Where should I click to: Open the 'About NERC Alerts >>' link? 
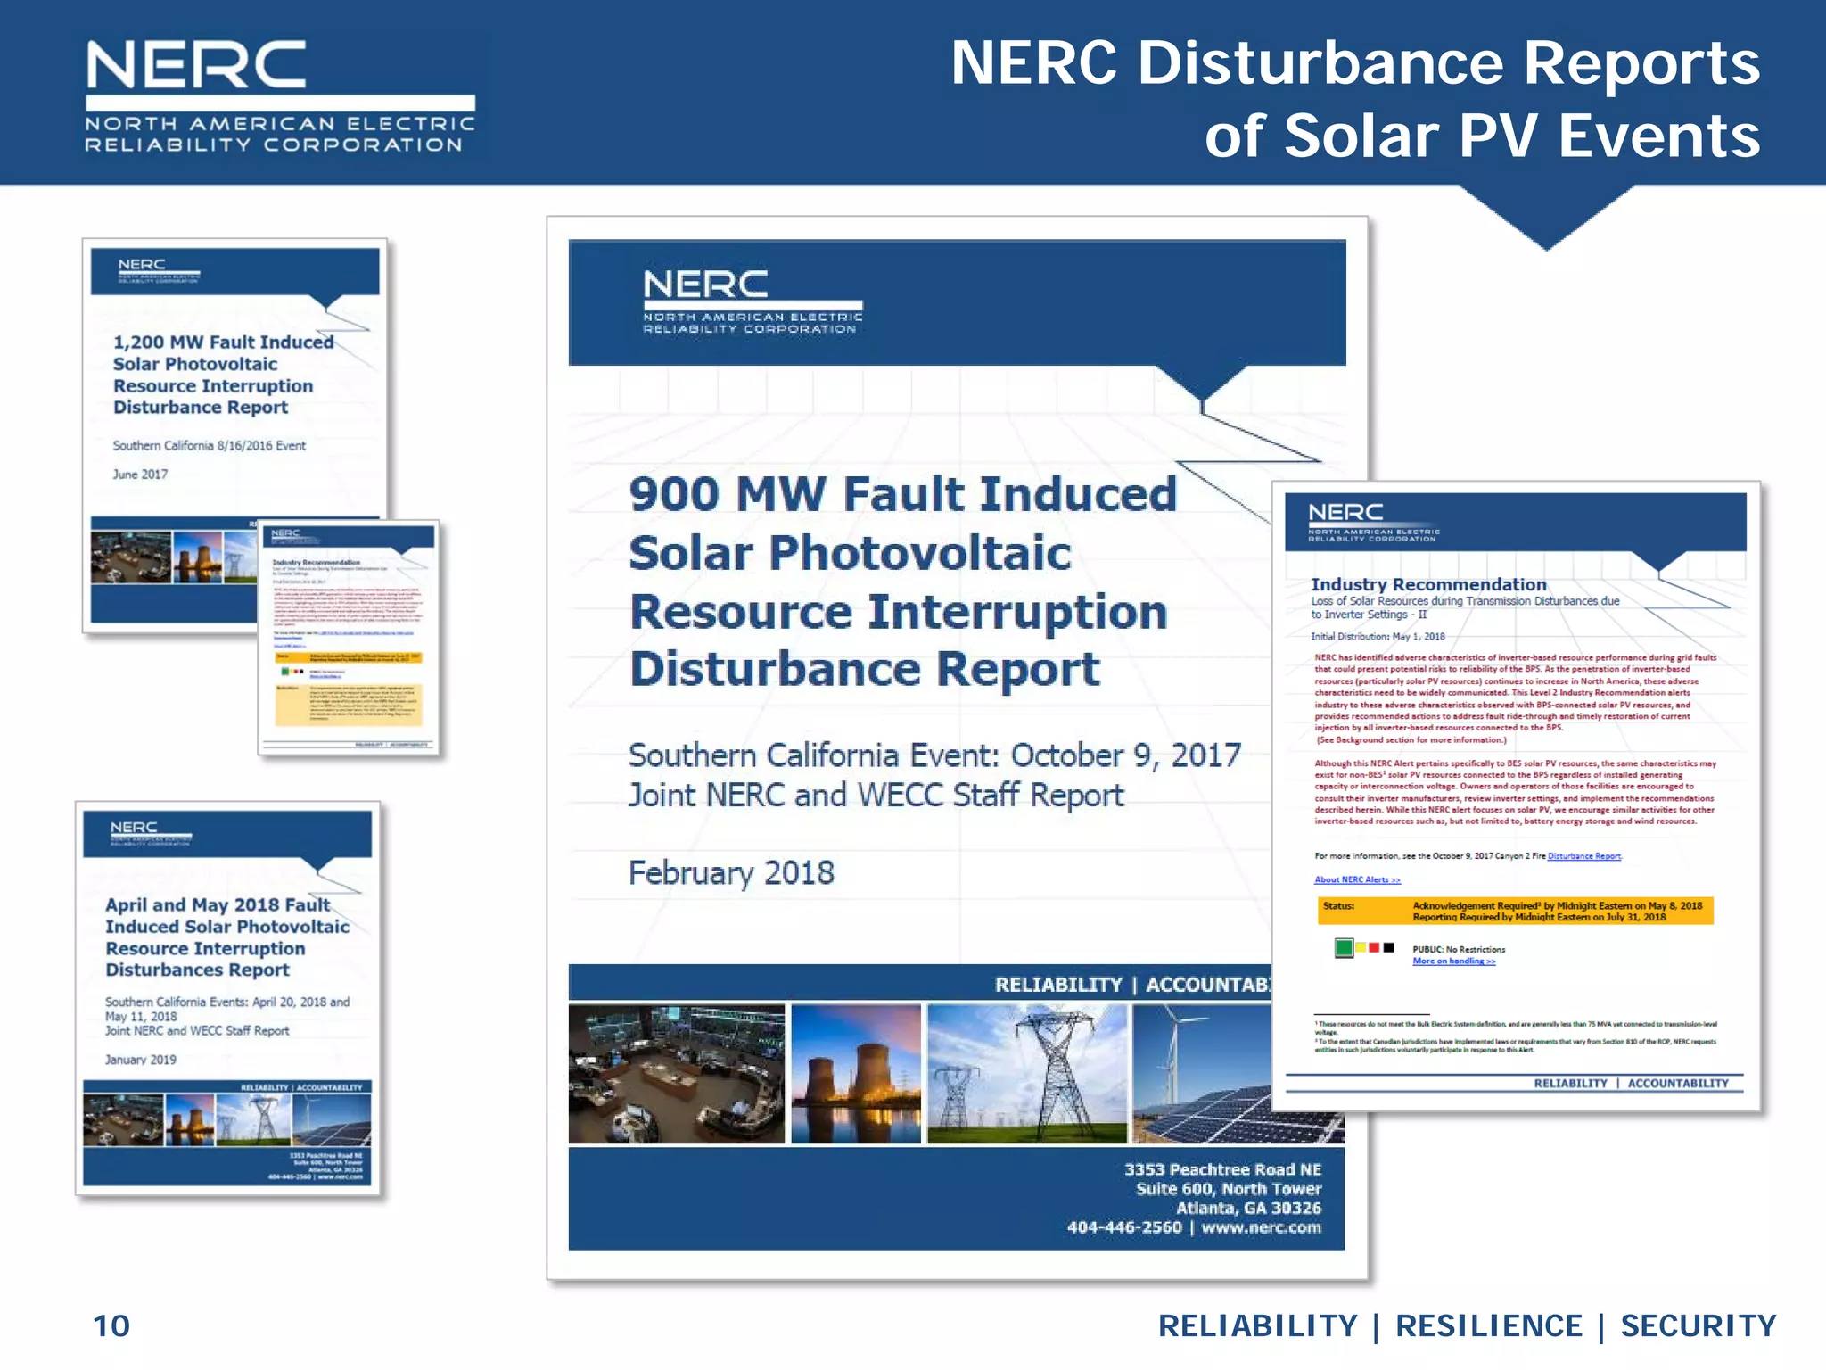1357,879
